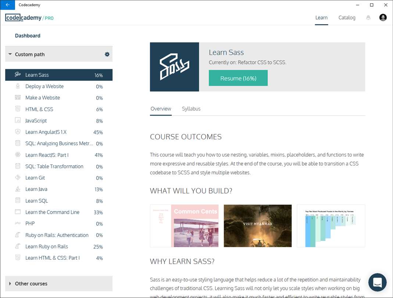Click the WHY LEARN SASS? heading

click(x=182, y=261)
